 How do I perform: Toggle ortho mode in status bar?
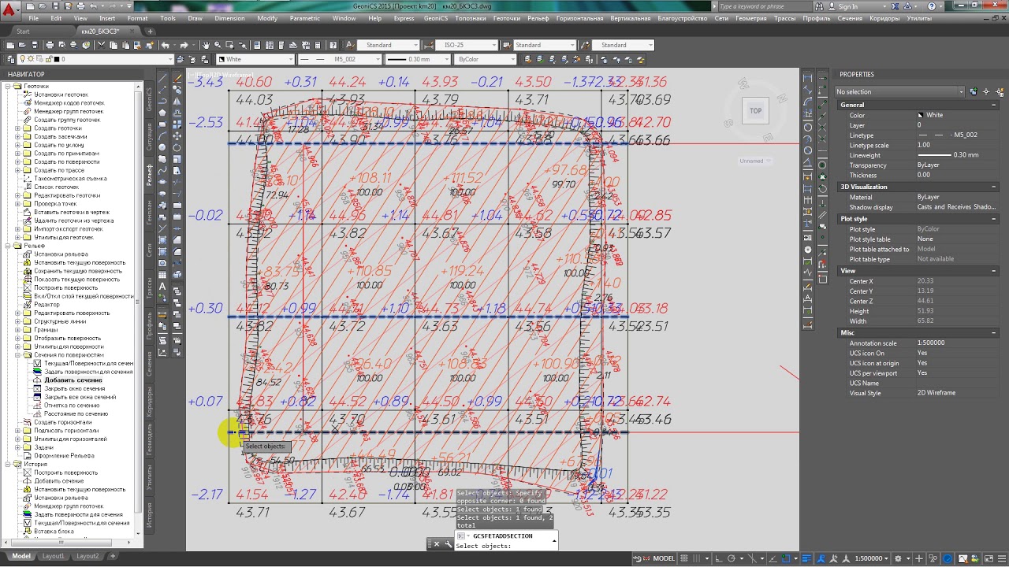718,558
